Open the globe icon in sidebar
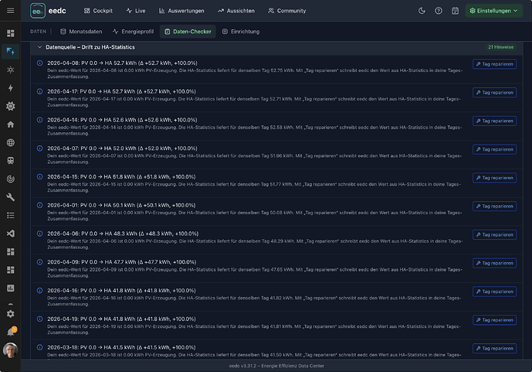 click(11, 142)
